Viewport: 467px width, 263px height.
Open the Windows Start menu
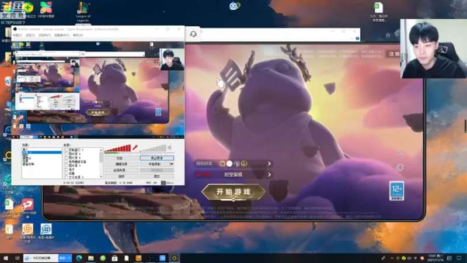click(x=5, y=258)
